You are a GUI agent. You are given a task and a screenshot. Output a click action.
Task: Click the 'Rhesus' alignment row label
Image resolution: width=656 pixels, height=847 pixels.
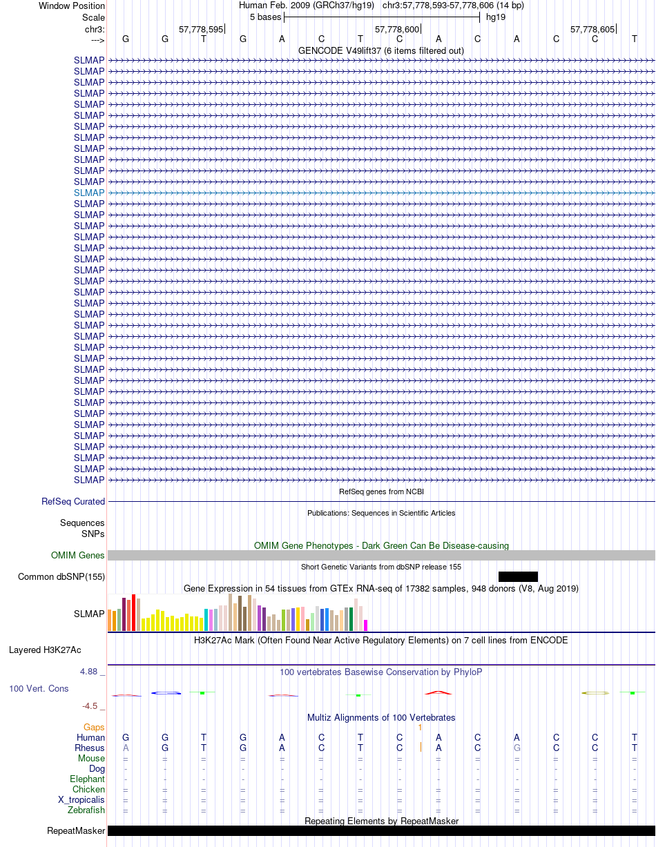click(x=90, y=748)
